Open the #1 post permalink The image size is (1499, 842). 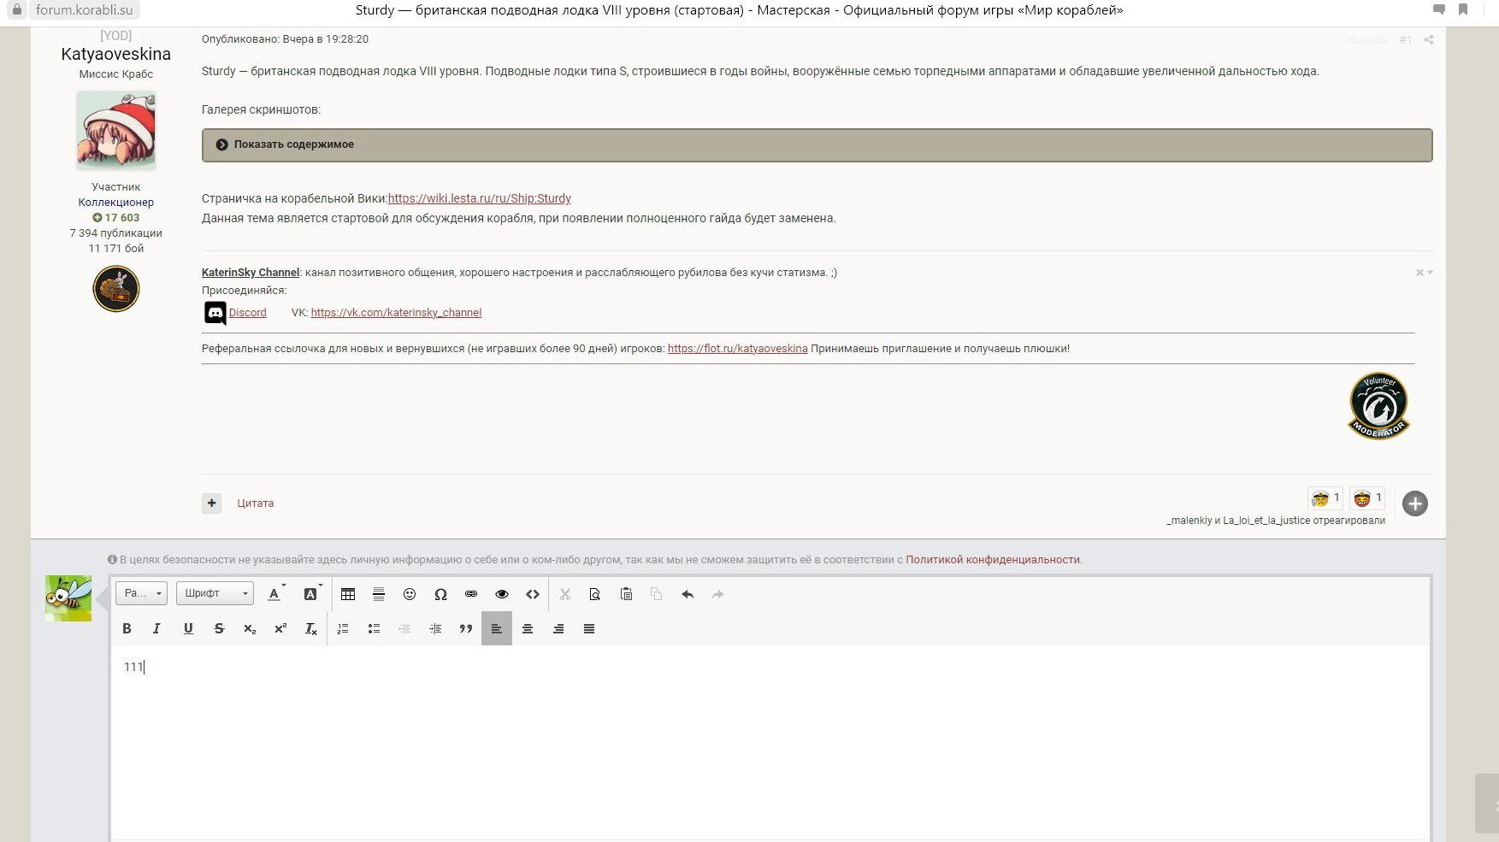coord(1406,40)
